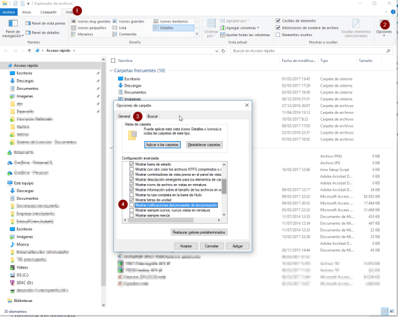
Task: Collapse the ribbon chevron
Action: [386, 12]
